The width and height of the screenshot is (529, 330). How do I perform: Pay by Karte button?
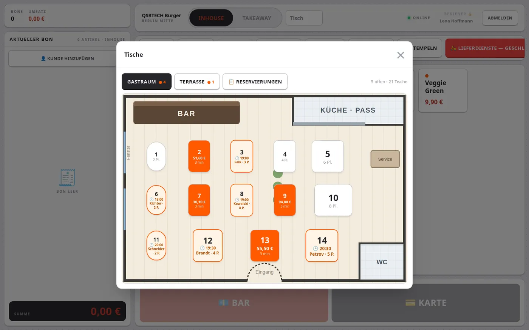coord(426,303)
